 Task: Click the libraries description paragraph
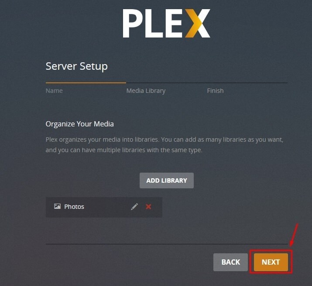pos(165,145)
